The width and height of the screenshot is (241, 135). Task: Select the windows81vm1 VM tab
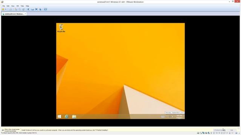tap(14, 14)
